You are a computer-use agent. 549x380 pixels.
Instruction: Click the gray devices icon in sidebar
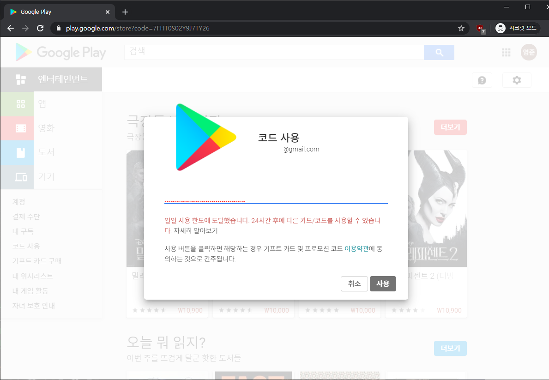tap(17, 177)
